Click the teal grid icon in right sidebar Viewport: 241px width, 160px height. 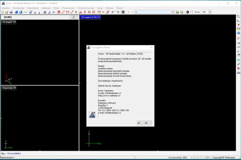coord(238,60)
